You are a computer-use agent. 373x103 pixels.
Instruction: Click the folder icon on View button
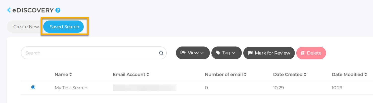[x=183, y=53]
